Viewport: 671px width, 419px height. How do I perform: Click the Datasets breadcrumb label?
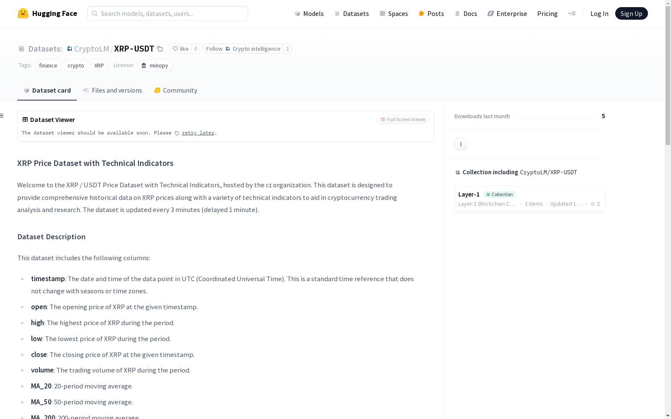pos(45,49)
